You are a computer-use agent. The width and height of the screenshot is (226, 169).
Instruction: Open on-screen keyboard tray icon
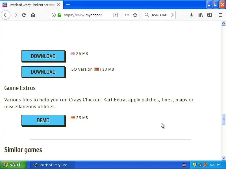184,165
